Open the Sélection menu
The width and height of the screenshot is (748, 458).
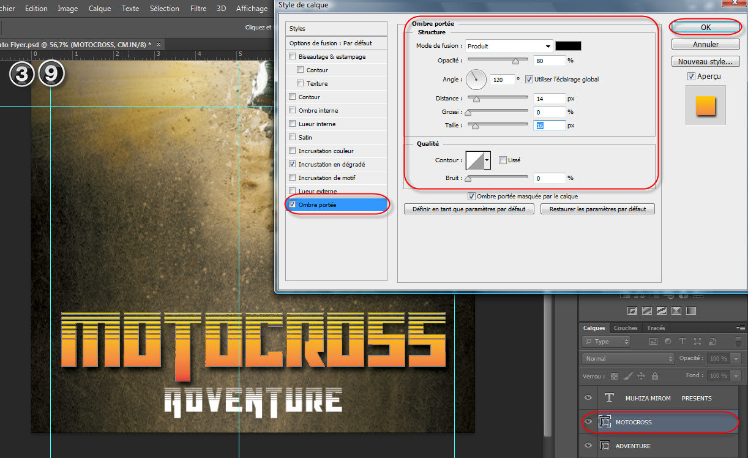pos(165,9)
